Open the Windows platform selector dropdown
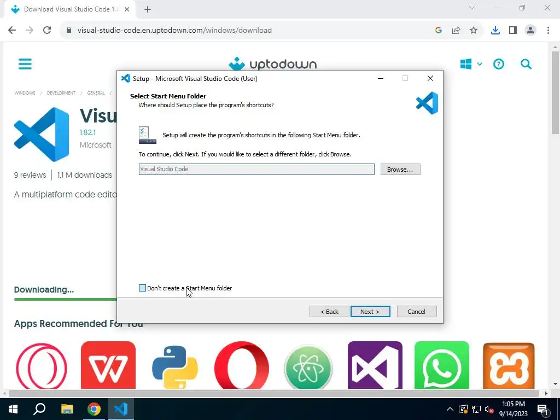The height and width of the screenshot is (420, 560). tap(471, 65)
